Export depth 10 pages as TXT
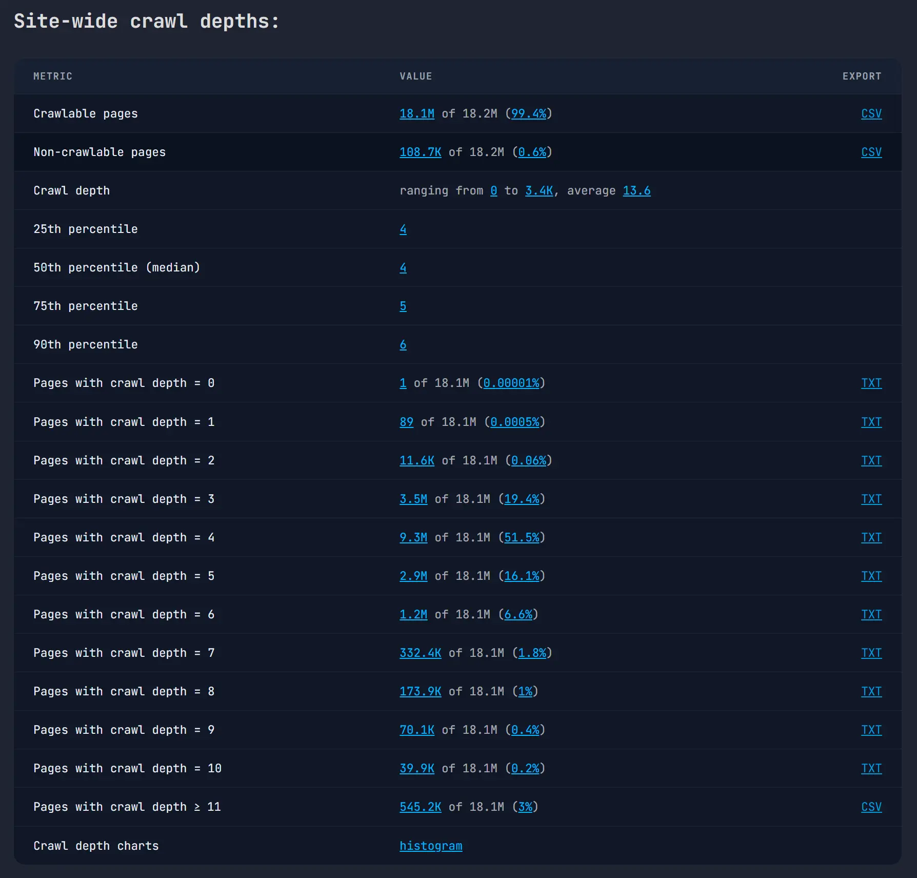Viewport: 917px width, 878px height. [x=871, y=768]
